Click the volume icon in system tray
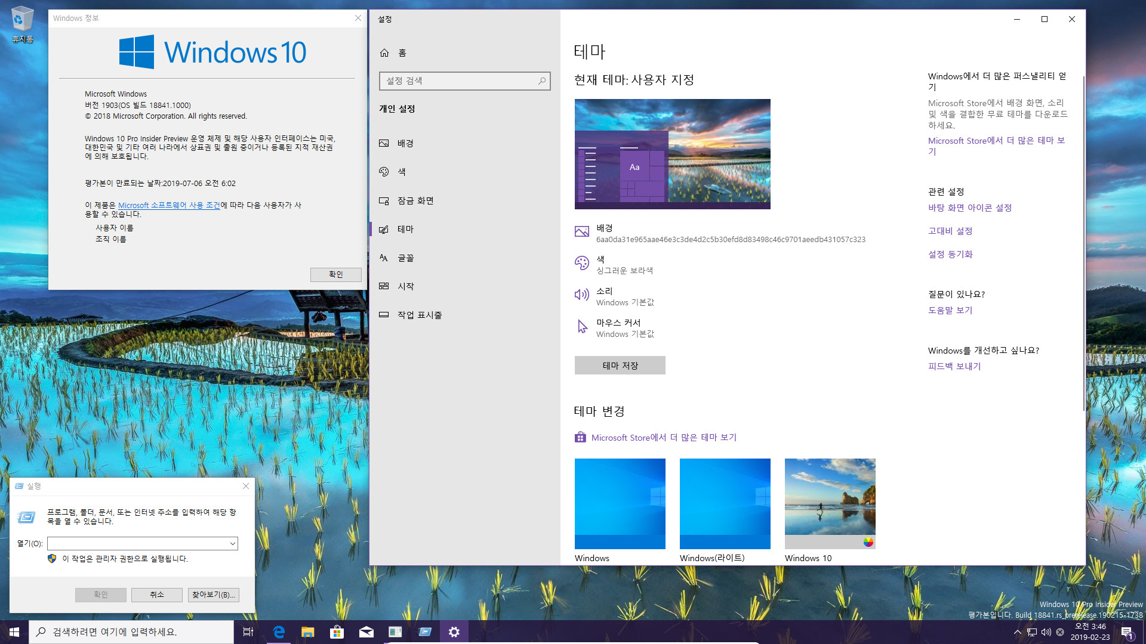 click(1046, 632)
